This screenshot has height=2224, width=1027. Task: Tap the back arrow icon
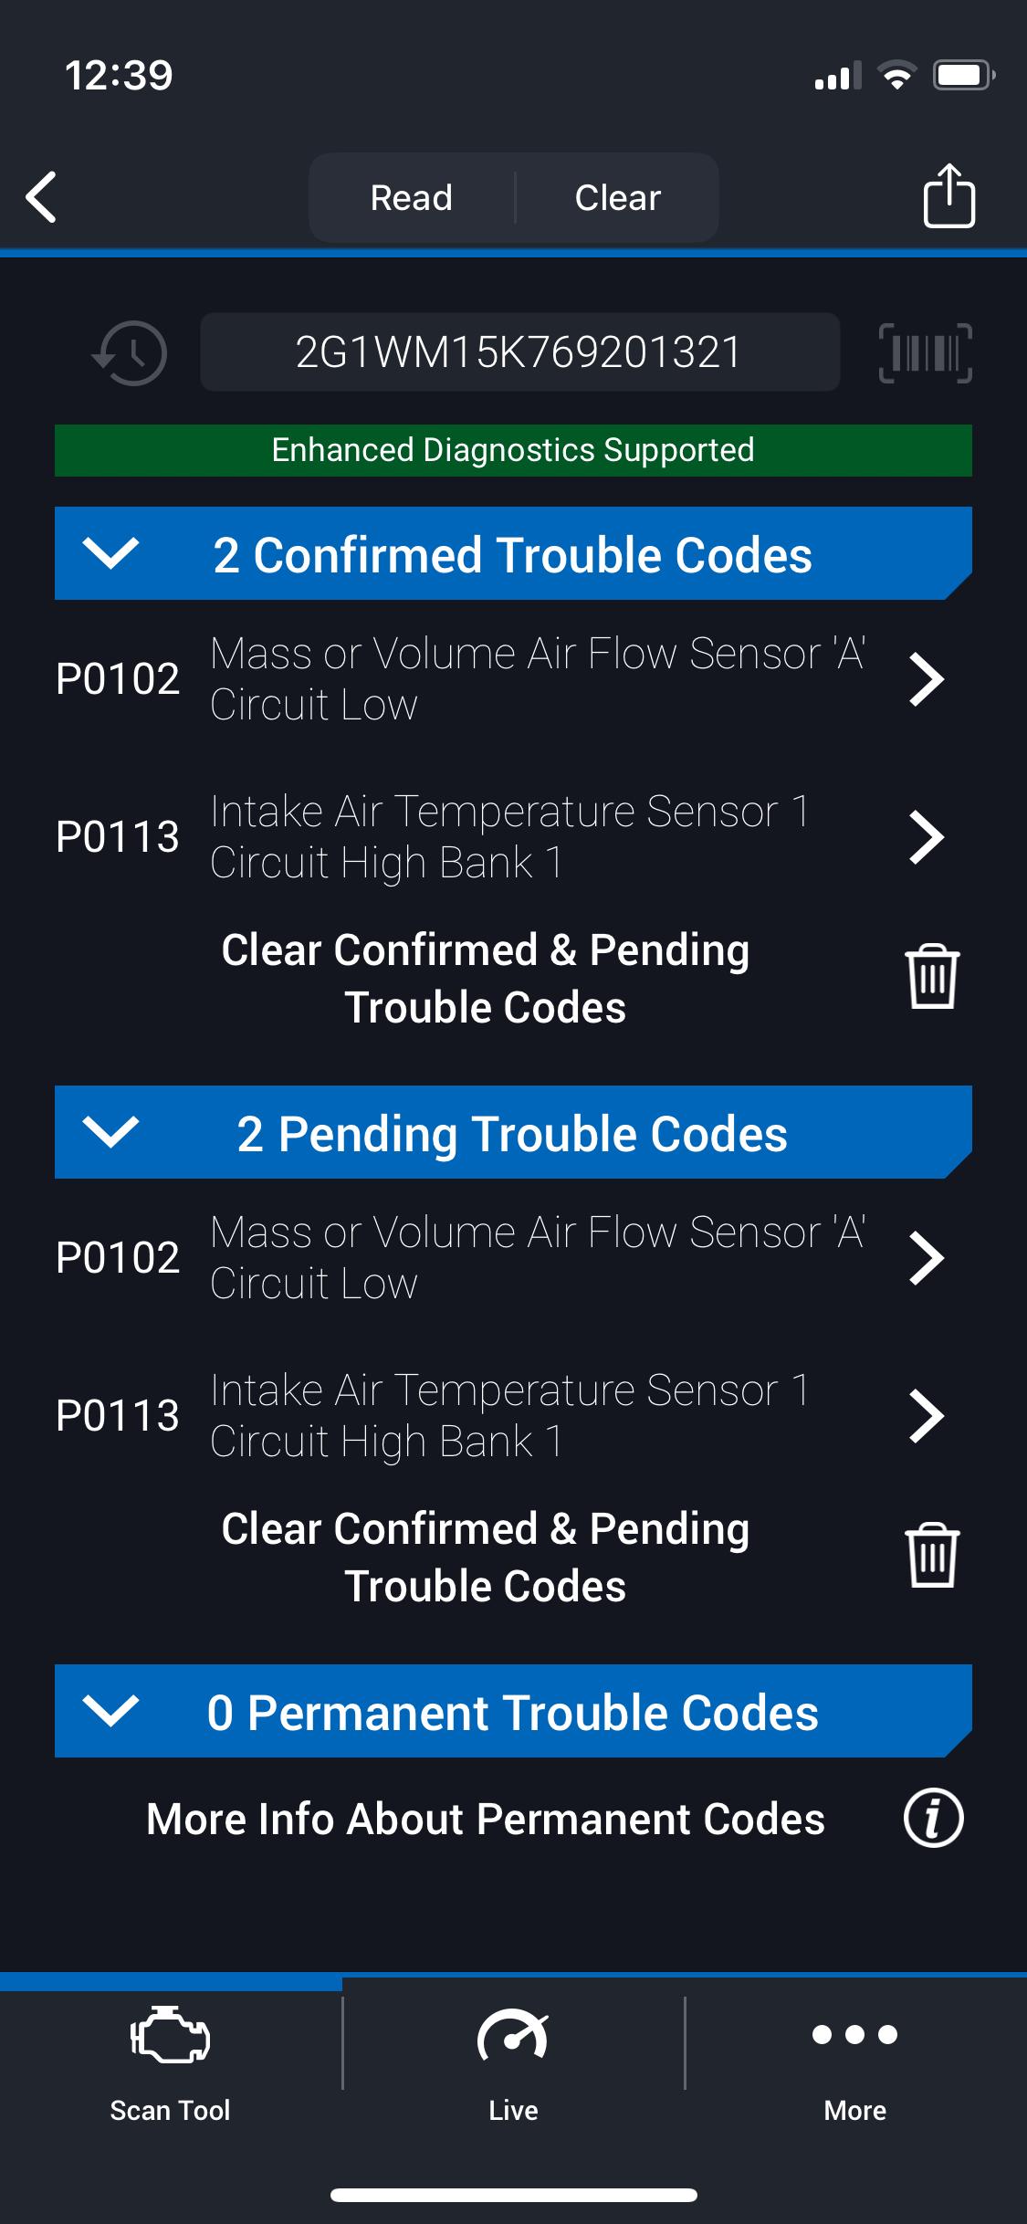coord(42,196)
